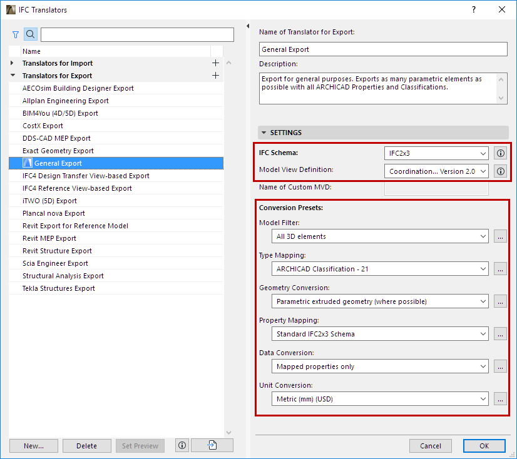Viewport: 517px width, 459px height.
Task: Open Unit Conversion options ellipsis button
Action: tap(500, 399)
